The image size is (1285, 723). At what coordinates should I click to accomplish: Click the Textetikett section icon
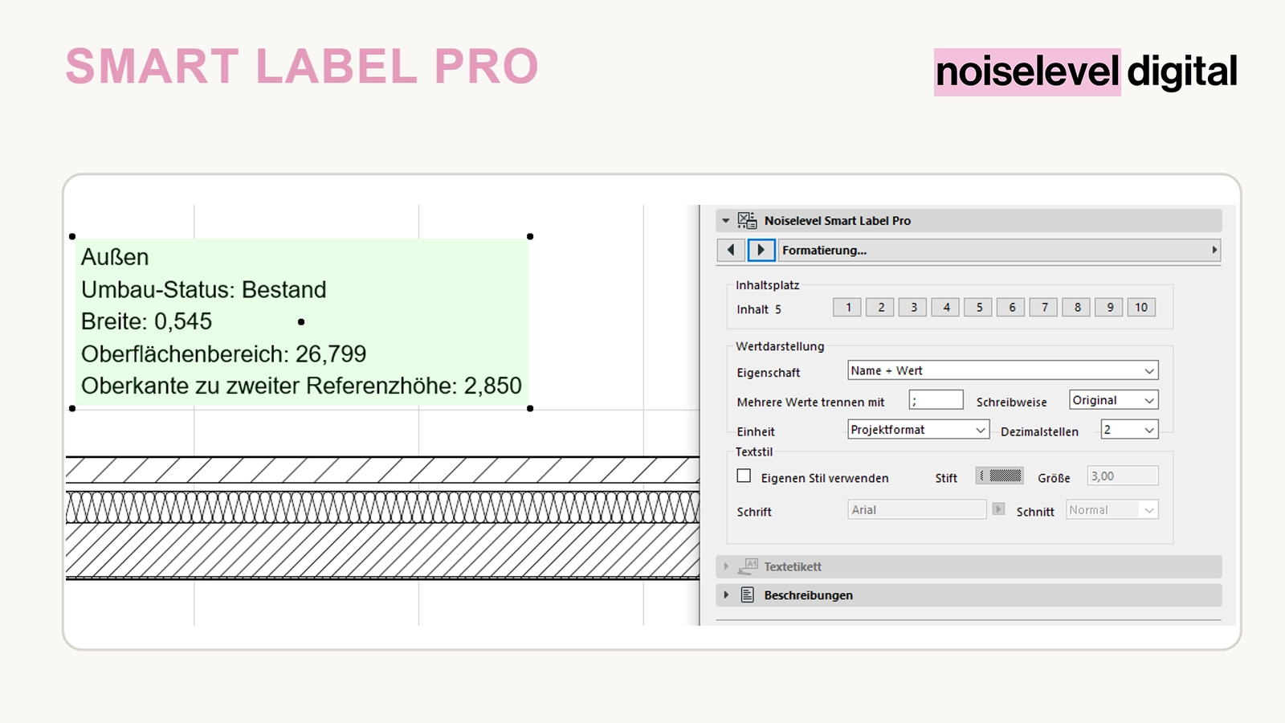pyautogui.click(x=748, y=566)
